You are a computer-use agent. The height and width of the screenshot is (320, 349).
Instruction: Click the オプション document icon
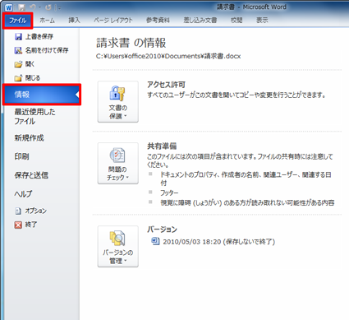[x=18, y=211]
